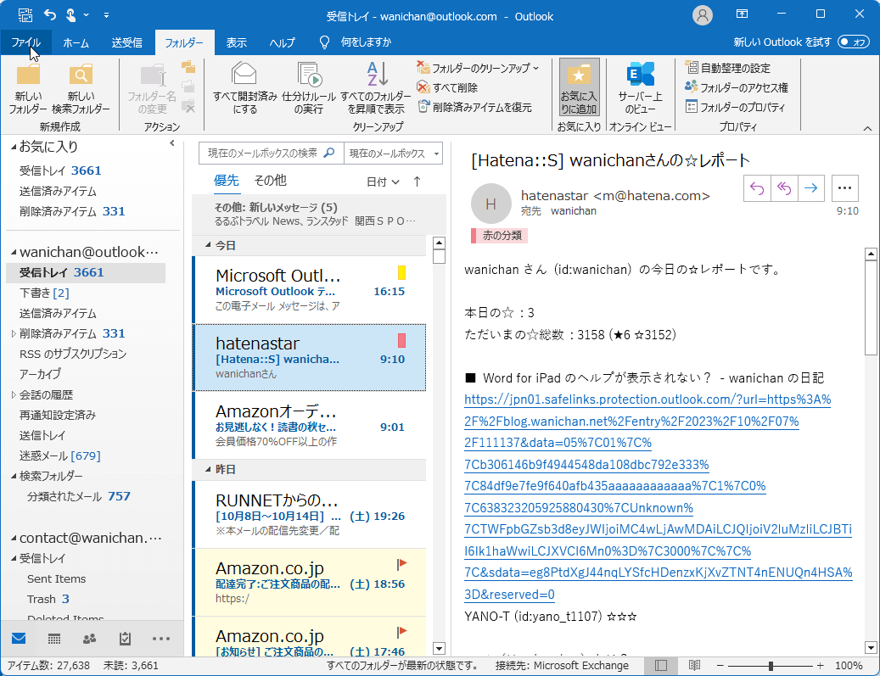Toggle sort order arrow in message list
880x676 pixels.
[x=417, y=182]
